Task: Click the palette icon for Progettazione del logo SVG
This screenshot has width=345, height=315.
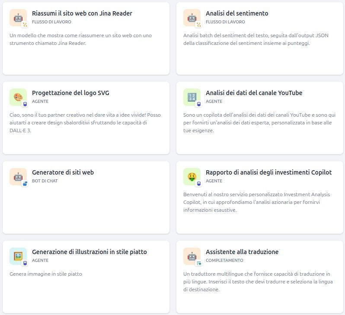Action: [x=18, y=97]
